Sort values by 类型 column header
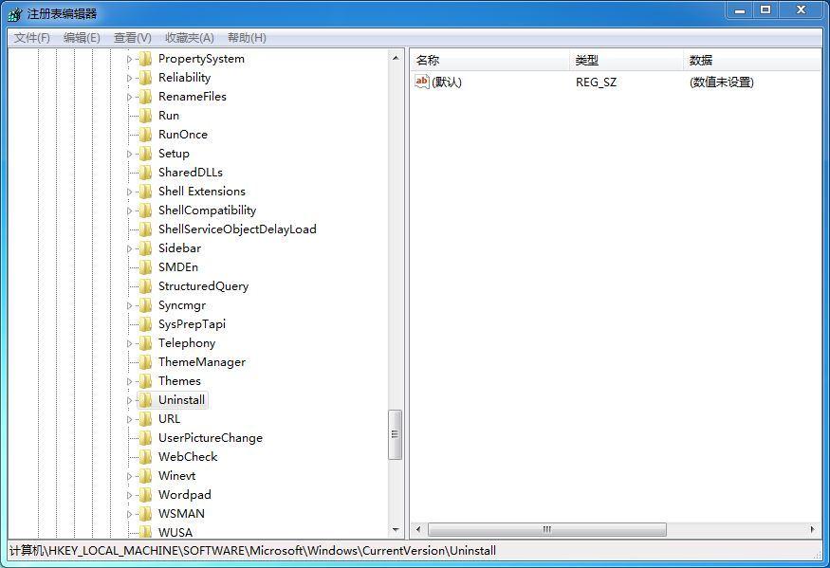The height and width of the screenshot is (568, 830). tap(627, 61)
